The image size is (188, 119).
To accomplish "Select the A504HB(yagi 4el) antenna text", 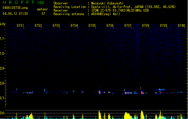I will tap(106, 14).
